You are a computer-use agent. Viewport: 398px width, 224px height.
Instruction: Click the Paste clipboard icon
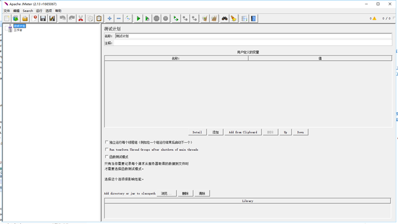[x=99, y=19]
